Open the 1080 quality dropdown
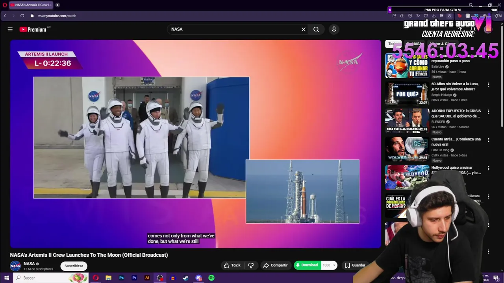The height and width of the screenshot is (283, 504). [329, 265]
